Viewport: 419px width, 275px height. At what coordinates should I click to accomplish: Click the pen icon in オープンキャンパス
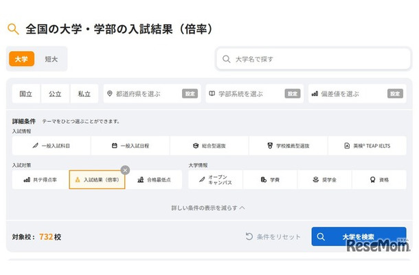point(202,179)
